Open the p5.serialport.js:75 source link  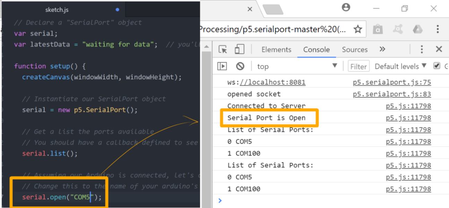click(x=392, y=83)
